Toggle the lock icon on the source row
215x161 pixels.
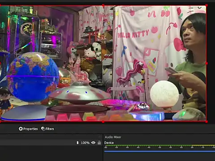coord(99,143)
